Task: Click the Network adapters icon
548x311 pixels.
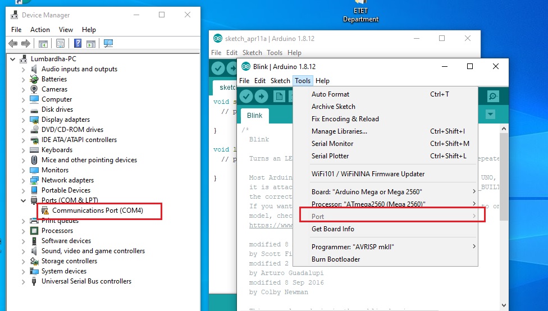Action: tap(34, 180)
